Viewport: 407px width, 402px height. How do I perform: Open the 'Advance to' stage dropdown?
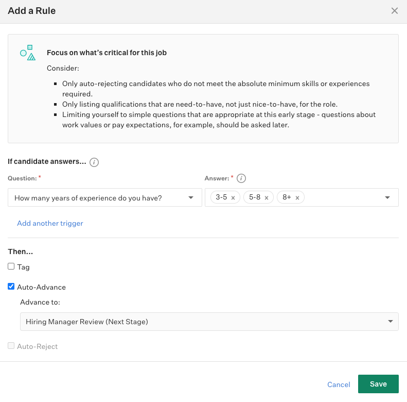click(x=209, y=322)
